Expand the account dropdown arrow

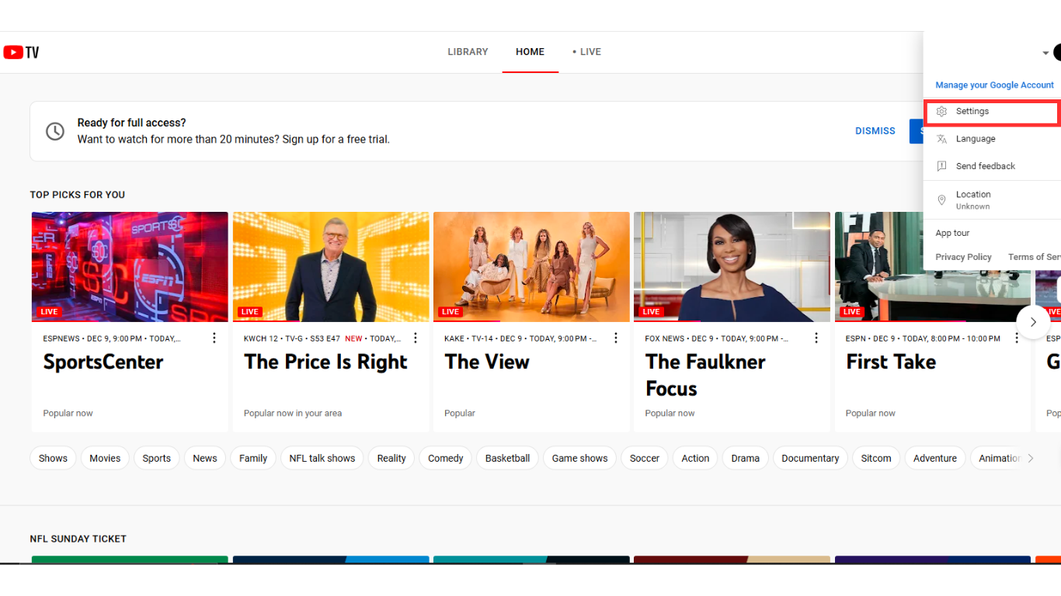(x=1045, y=53)
